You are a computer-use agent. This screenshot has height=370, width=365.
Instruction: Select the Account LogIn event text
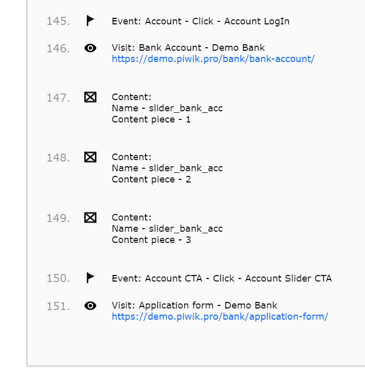coord(201,21)
